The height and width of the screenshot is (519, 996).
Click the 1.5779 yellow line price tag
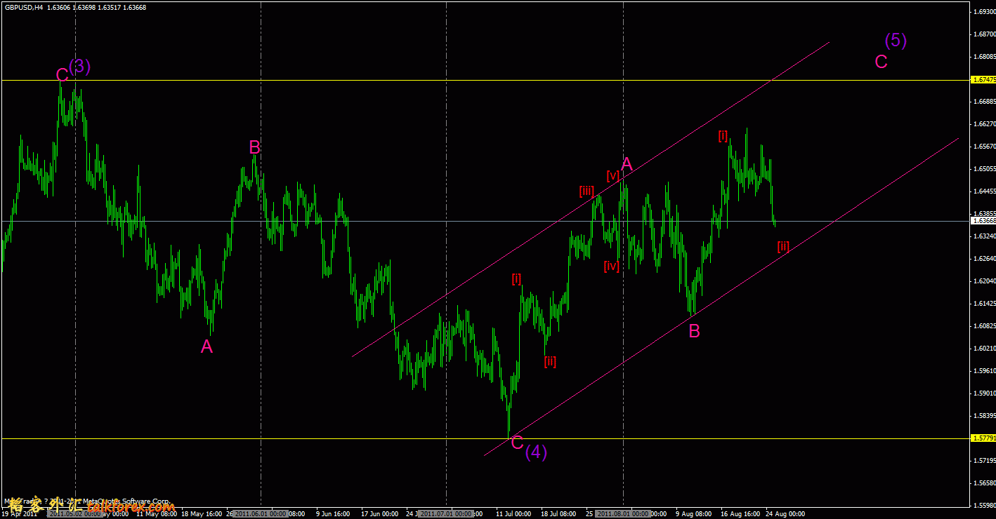pos(983,438)
